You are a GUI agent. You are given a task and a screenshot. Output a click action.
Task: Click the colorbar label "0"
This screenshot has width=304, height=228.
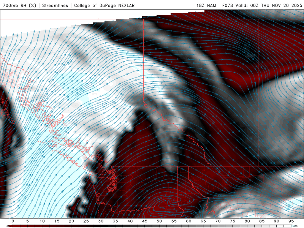tap(13, 221)
